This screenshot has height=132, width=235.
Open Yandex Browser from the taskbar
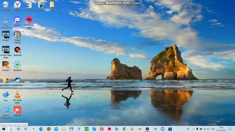33,129
